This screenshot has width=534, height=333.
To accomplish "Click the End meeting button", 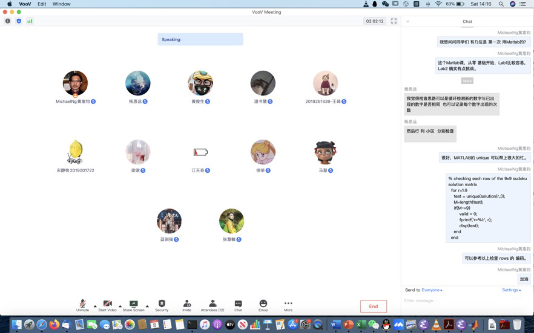I will click(373, 306).
